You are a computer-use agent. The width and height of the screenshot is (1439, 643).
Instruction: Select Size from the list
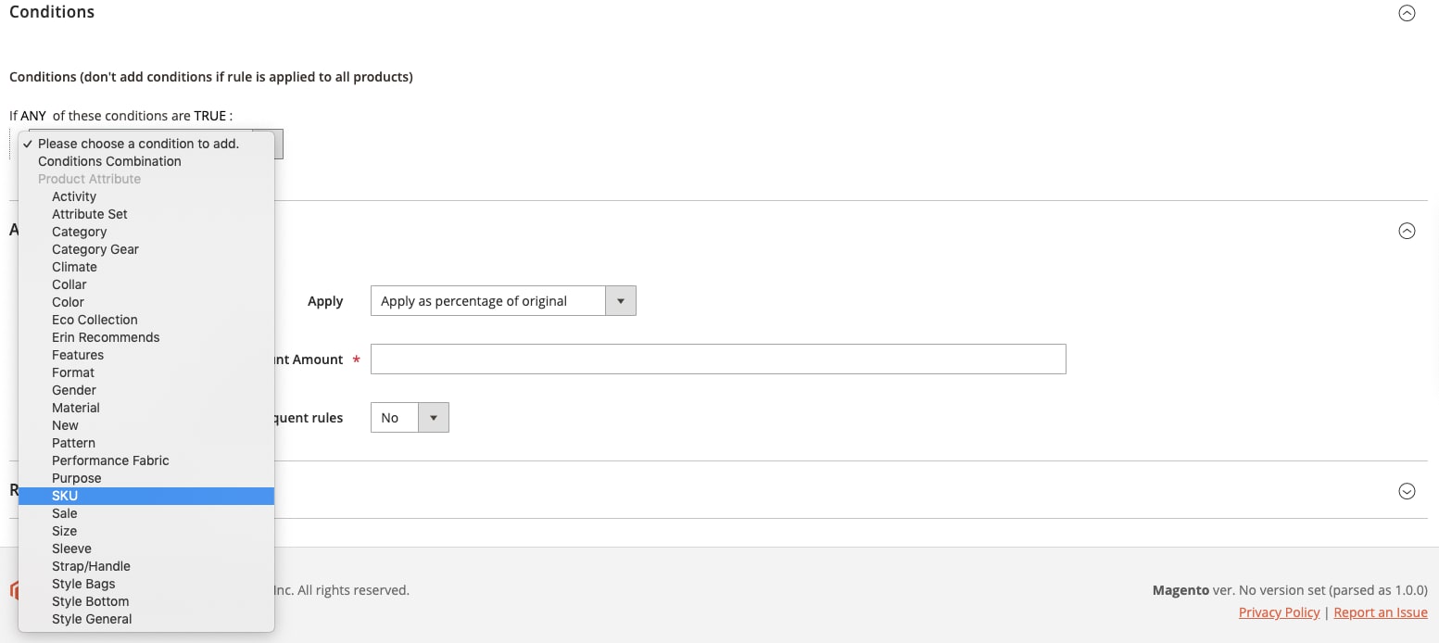pyautogui.click(x=146, y=531)
